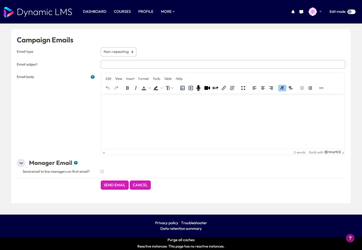The width and height of the screenshot is (362, 250).
Task: Open Manager Email help icon
Action: (76, 163)
